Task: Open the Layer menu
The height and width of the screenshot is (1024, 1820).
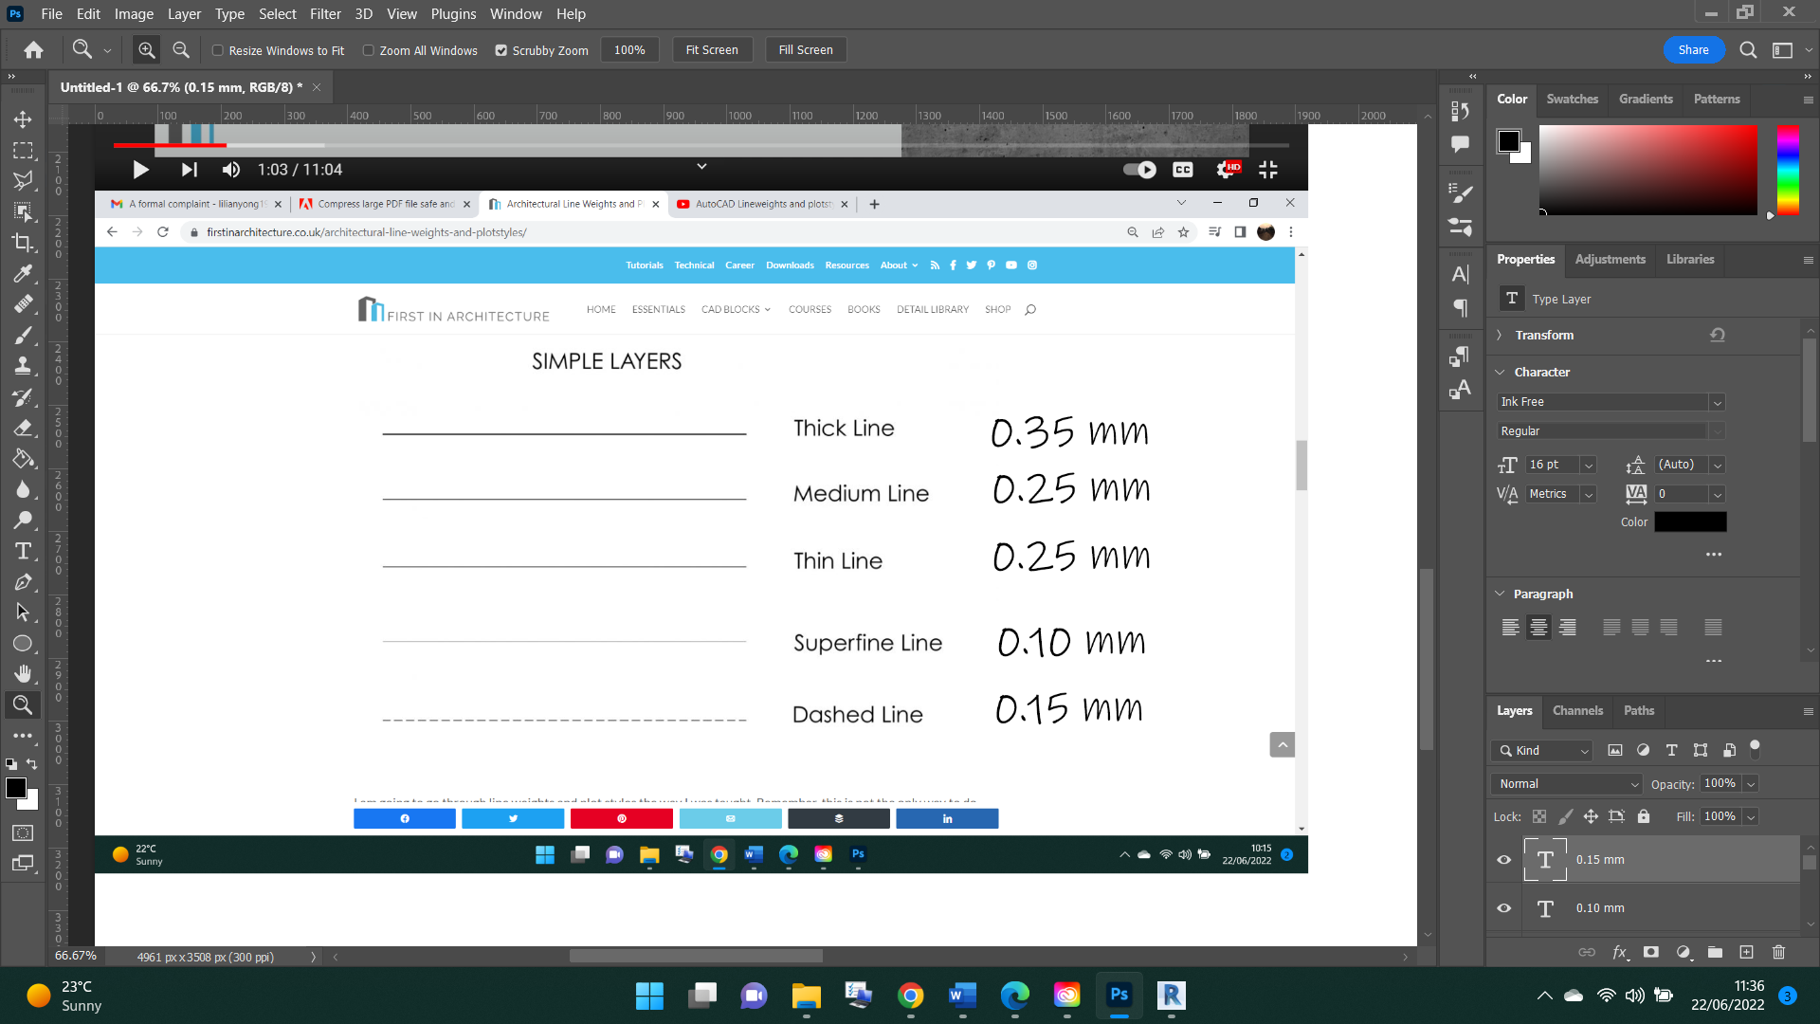Action: 184,14
